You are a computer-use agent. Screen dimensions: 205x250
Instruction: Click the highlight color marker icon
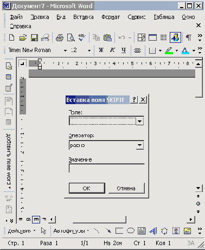(169, 50)
